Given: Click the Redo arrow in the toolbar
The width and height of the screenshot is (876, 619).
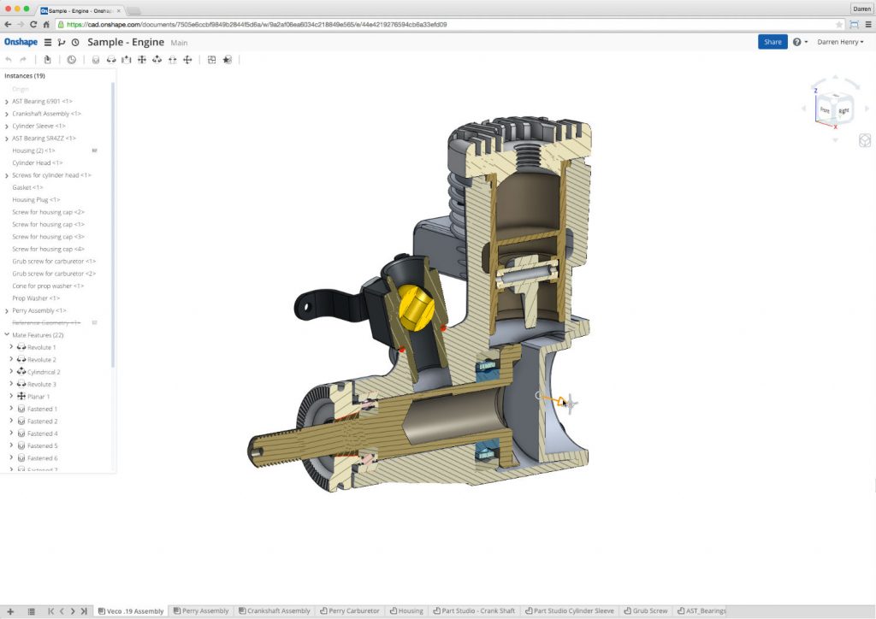Looking at the screenshot, I should (23, 60).
